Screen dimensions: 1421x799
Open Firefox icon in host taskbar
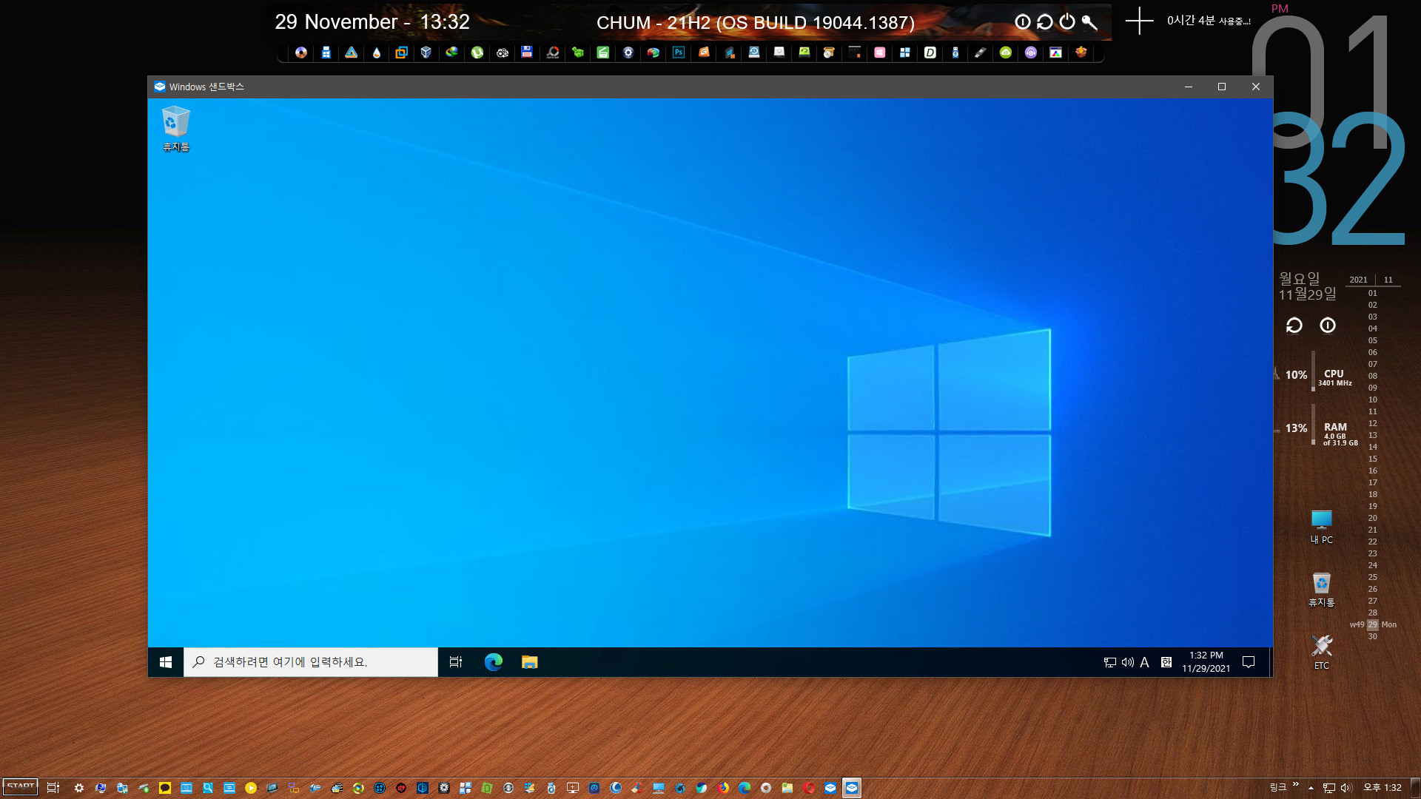coord(723,788)
